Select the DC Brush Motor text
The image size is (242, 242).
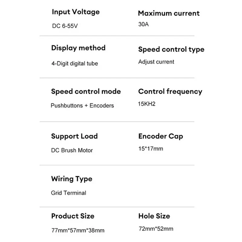click(x=72, y=150)
